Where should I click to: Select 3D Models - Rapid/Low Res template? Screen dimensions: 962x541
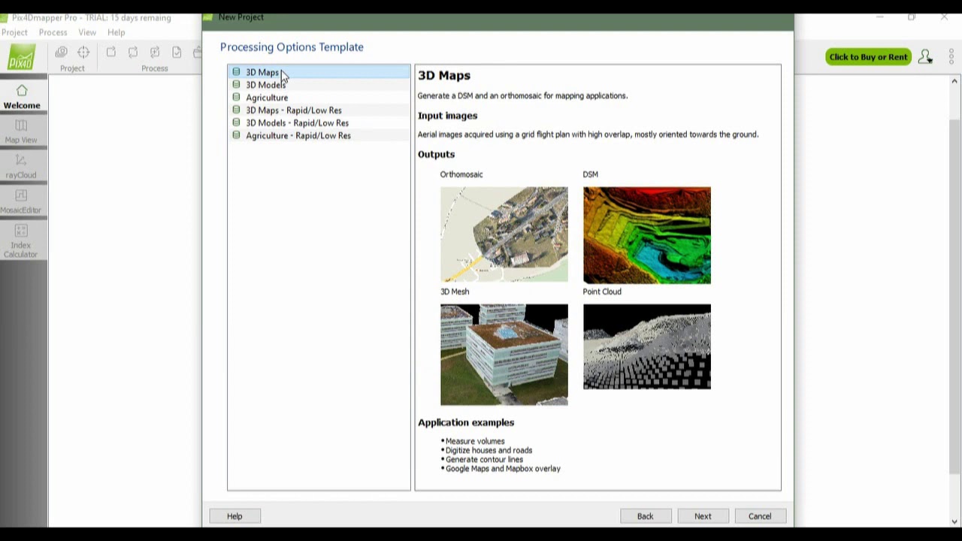pyautogui.click(x=319, y=123)
